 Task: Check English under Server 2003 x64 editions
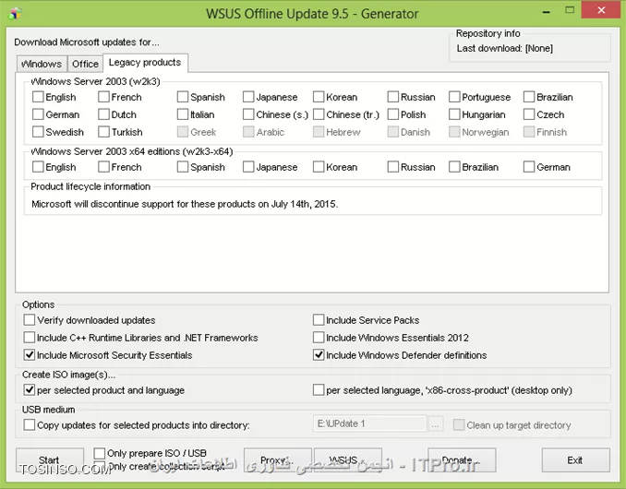pyautogui.click(x=38, y=167)
